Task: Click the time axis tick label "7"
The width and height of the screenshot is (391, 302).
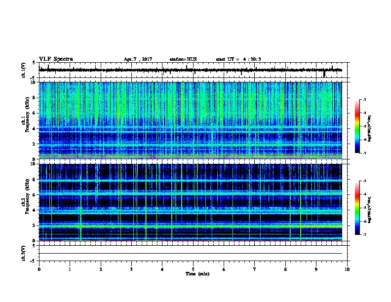Action: point(255,269)
